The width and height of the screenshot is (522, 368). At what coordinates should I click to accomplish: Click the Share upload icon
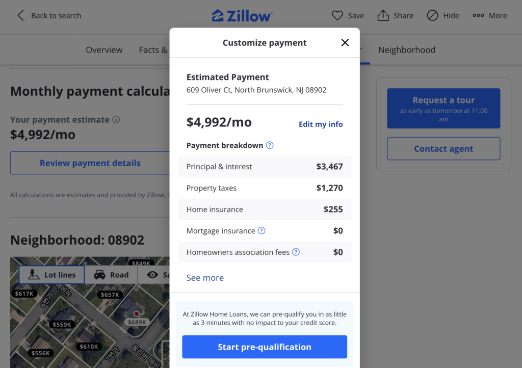click(x=383, y=15)
